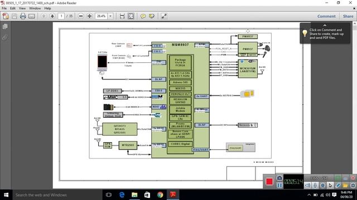Select the fit width scrolling mode icon
Viewport: 357px width, 200px height.
pos(122,16)
